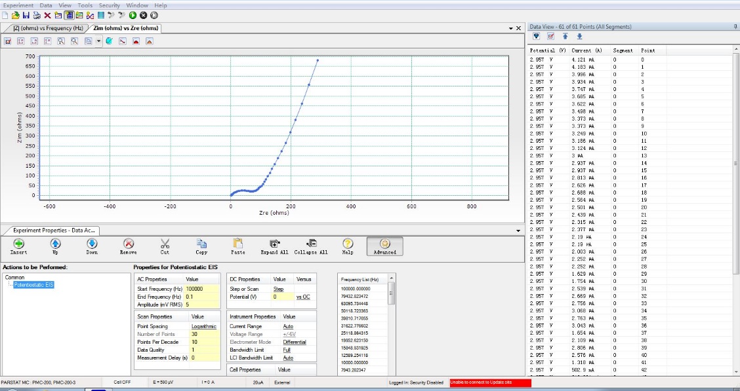This screenshot has width=740, height=391.
Task: Click the Print icon in main toolbar
Action: click(37, 15)
